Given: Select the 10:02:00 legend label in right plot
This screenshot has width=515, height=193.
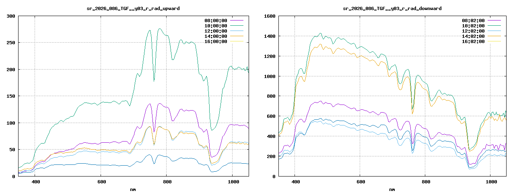Looking at the screenshot, I should (x=473, y=26).
